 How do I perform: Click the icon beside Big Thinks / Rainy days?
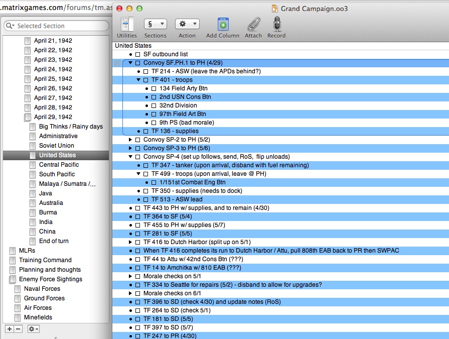tap(33, 127)
